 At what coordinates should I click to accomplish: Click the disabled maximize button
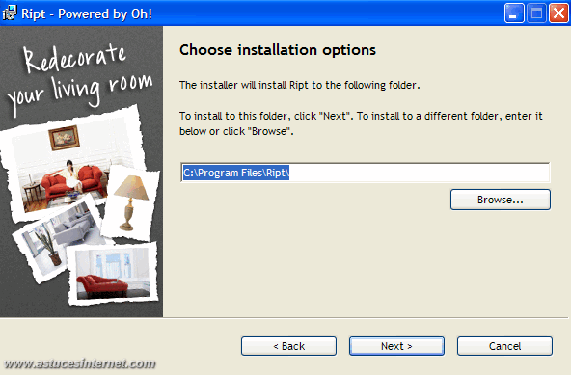pos(536,13)
